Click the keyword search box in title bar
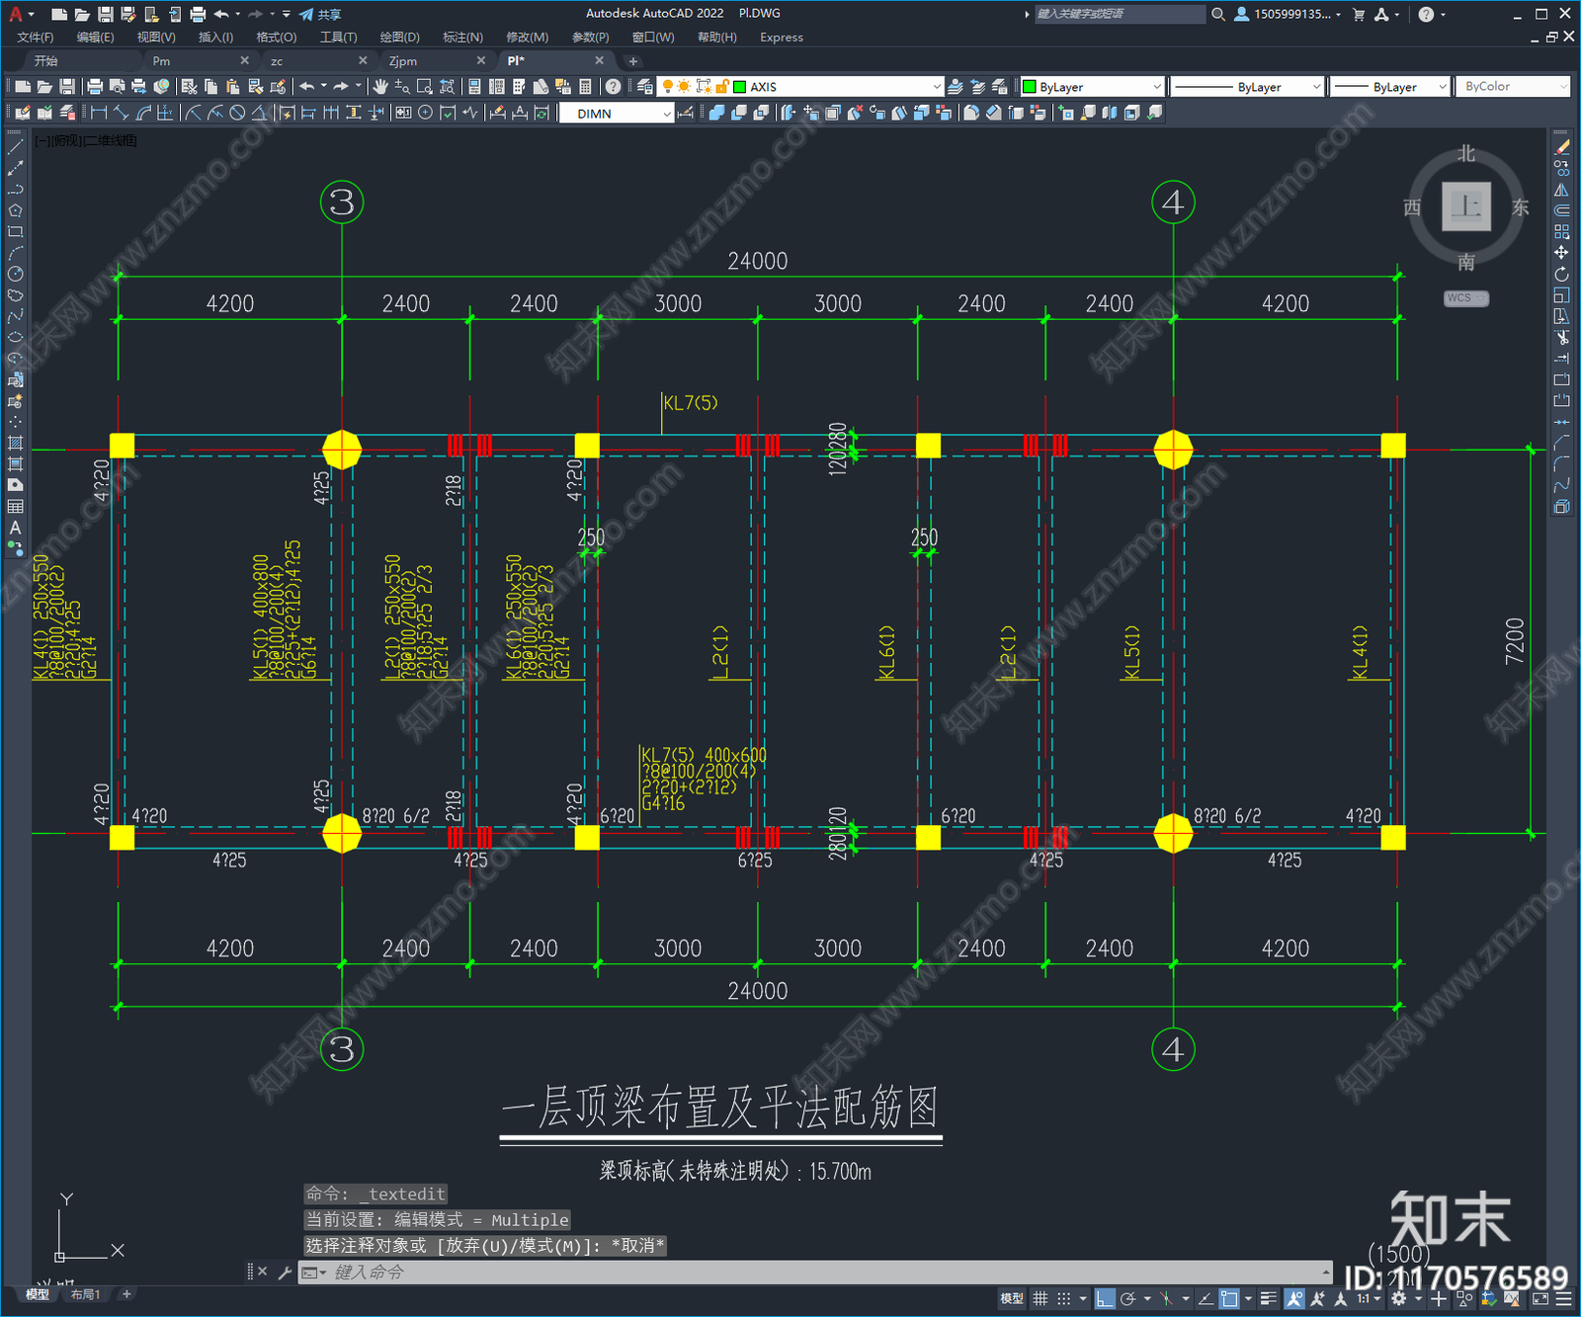 (x=1120, y=14)
